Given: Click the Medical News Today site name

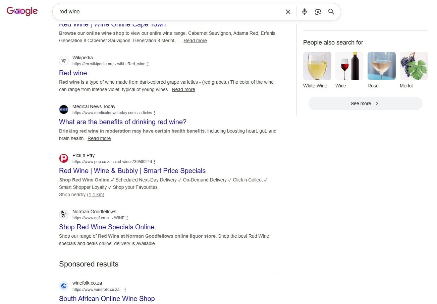Looking at the screenshot, I should click(94, 106).
